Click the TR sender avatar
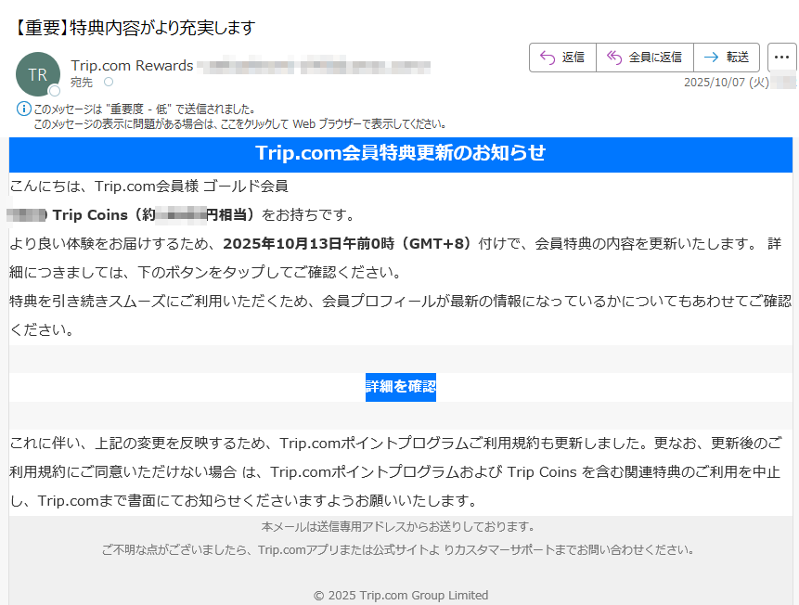Viewport: 799px width, 605px height. click(x=38, y=72)
